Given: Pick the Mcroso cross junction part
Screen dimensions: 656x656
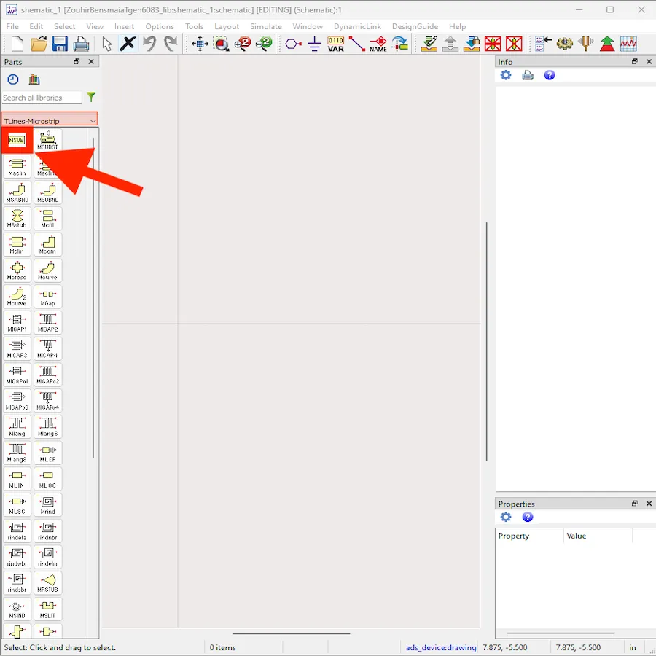Looking at the screenshot, I should (x=17, y=270).
